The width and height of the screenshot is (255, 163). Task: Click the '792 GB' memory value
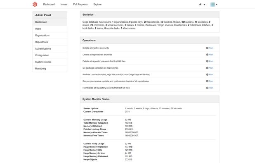pyautogui.click(x=128, y=123)
